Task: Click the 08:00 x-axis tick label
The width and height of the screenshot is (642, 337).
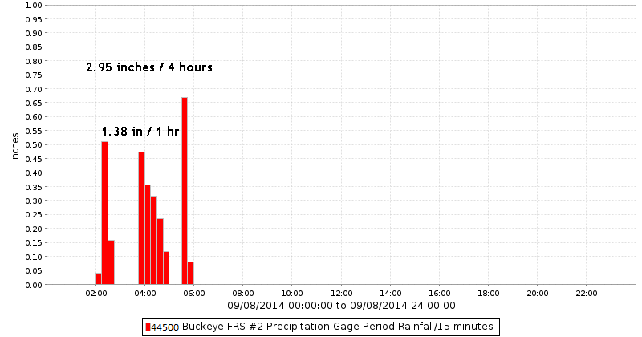Action: (243, 294)
